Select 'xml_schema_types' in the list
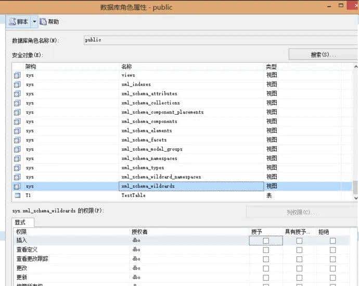 coord(143,168)
